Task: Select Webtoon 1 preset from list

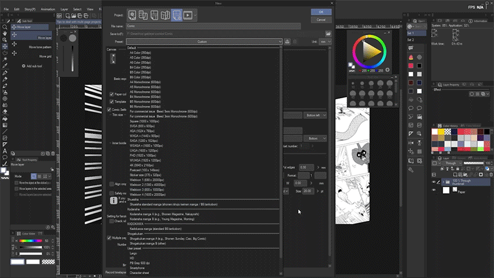Action: click(146, 180)
